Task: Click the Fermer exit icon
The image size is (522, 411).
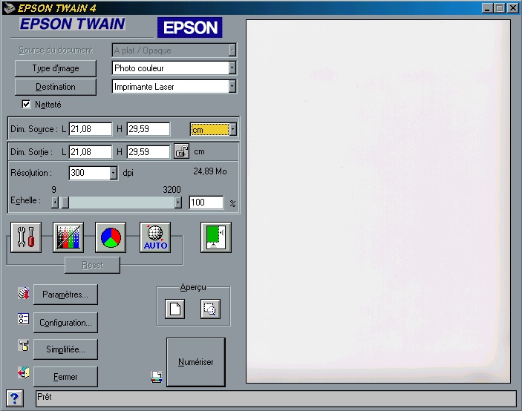Action: tap(24, 372)
